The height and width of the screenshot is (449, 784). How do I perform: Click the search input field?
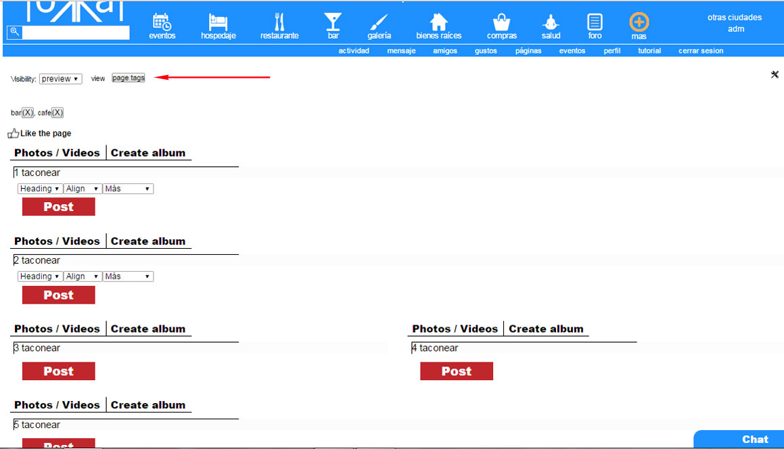pyautogui.click(x=76, y=32)
